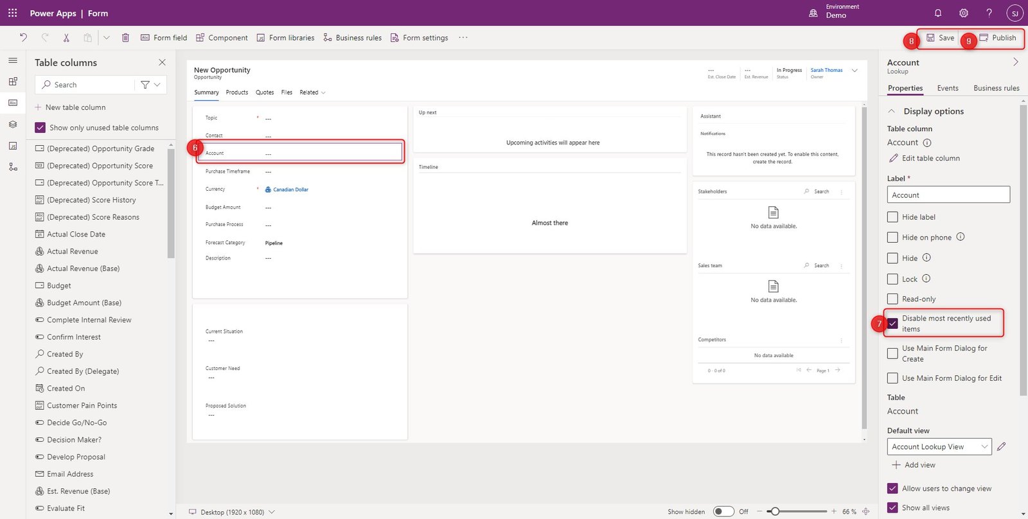Click the edit pencil beside Default view
The image size is (1028, 519).
(x=1001, y=446)
